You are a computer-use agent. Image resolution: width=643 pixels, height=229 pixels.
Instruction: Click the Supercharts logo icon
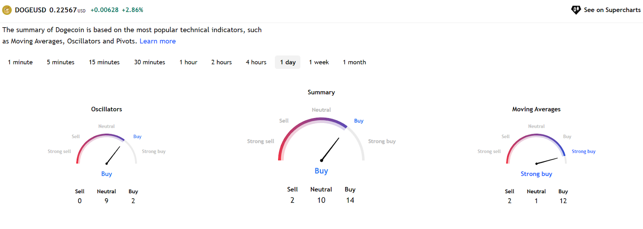coord(576,10)
